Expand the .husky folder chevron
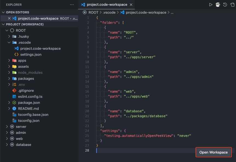Viewport: 236px width, 162px height. pos(9,36)
